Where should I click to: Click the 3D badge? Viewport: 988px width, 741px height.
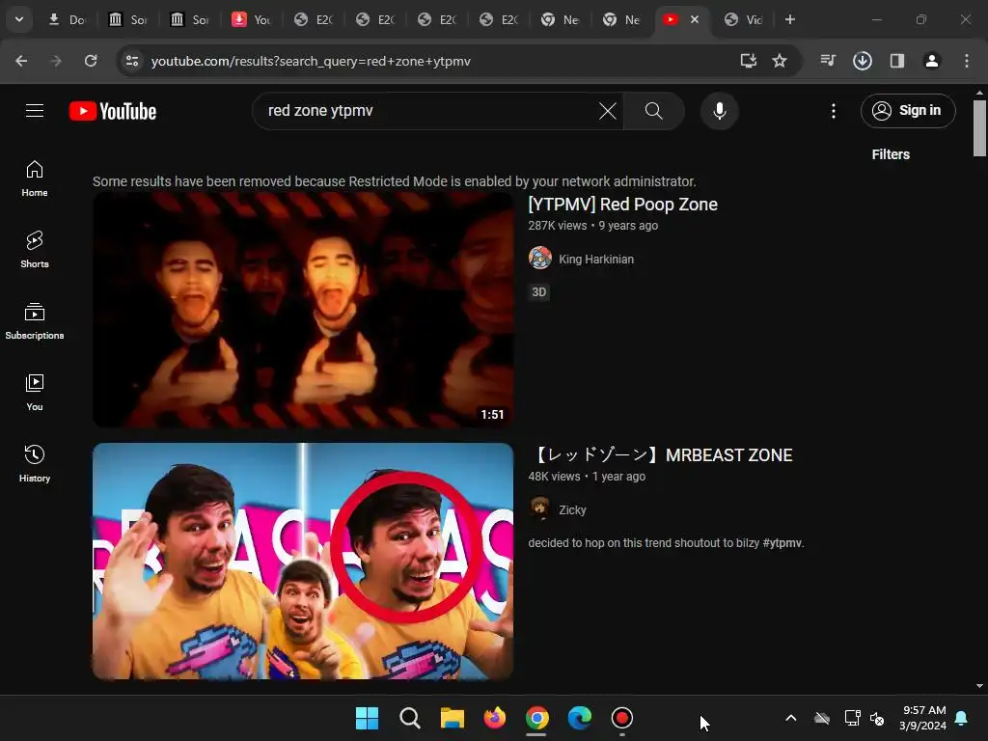[x=538, y=291]
